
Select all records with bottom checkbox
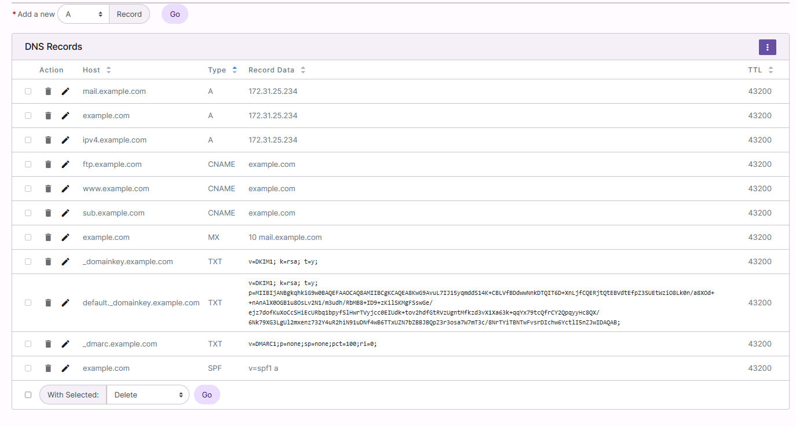point(28,395)
